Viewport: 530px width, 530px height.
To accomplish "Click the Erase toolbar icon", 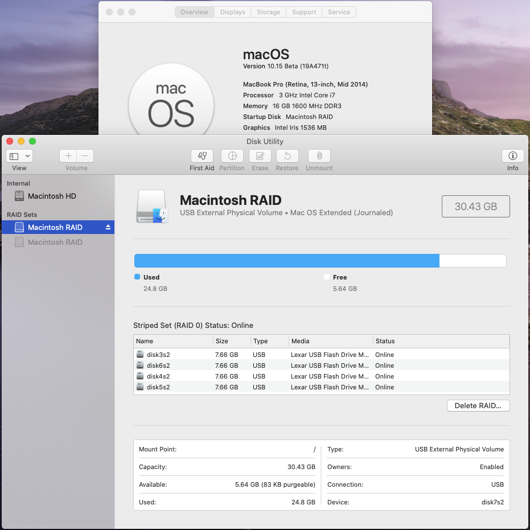I will (x=260, y=156).
